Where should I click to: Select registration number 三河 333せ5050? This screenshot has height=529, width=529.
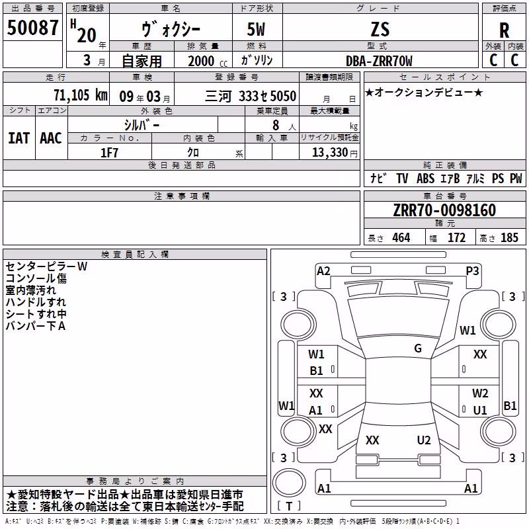click(x=251, y=97)
